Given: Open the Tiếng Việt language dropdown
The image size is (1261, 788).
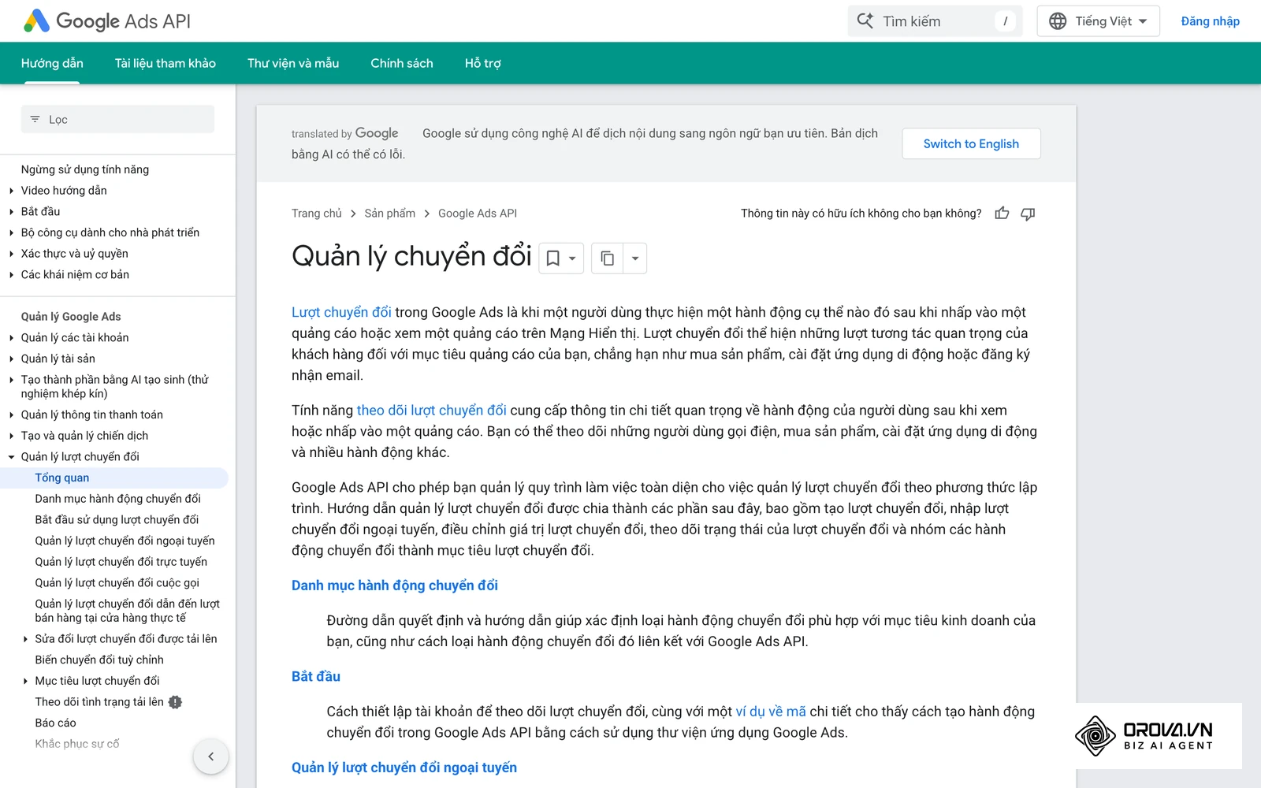Looking at the screenshot, I should tap(1098, 21).
